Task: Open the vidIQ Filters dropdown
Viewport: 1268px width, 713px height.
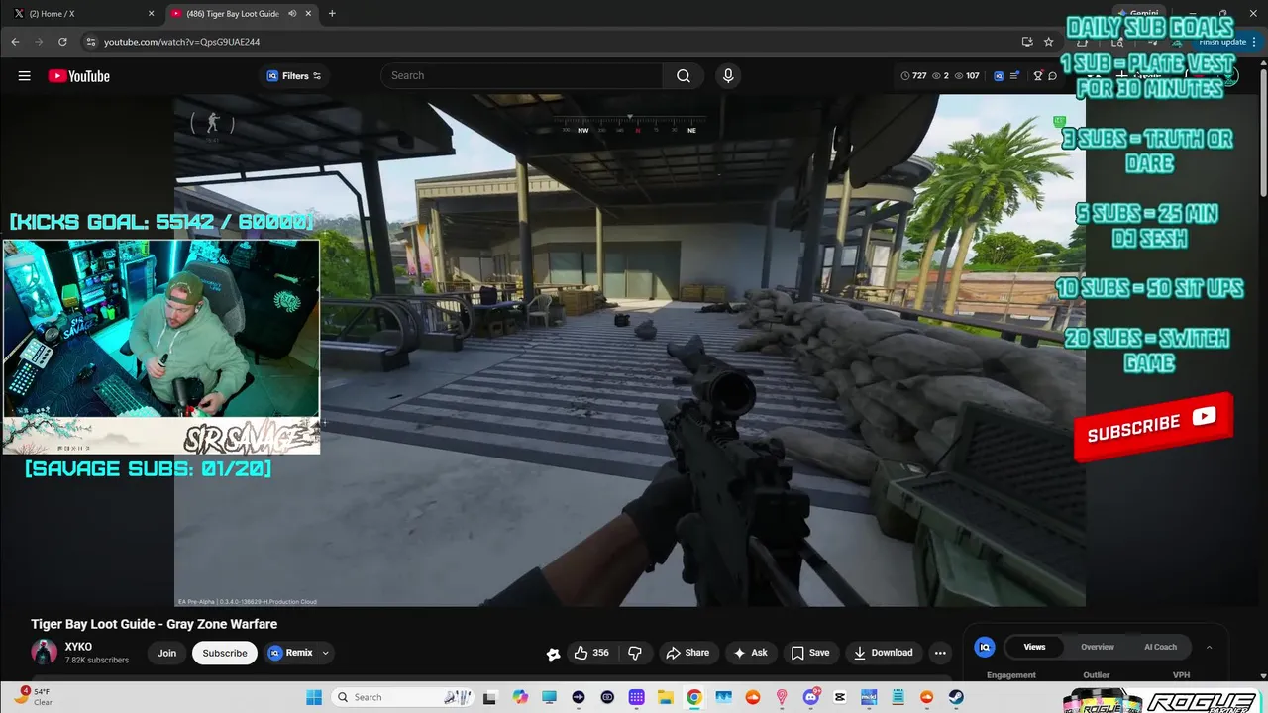Action: (x=294, y=76)
